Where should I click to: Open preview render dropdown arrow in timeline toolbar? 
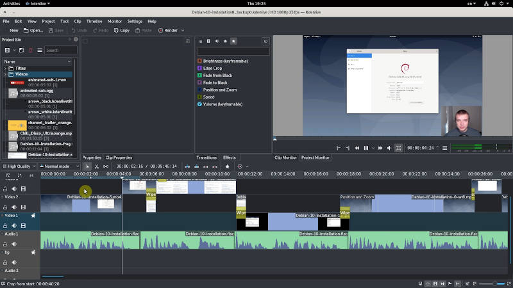tap(247, 166)
